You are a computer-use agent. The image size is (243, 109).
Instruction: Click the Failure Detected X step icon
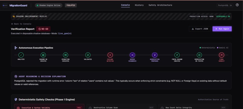coord(110,55)
